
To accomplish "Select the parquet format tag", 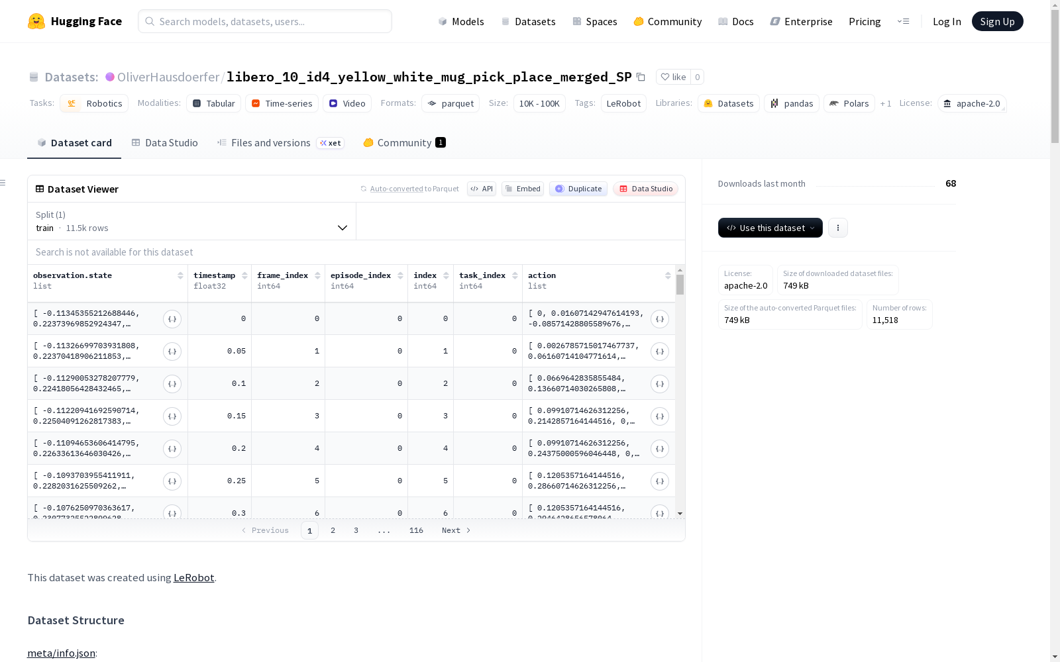I will pos(450,103).
